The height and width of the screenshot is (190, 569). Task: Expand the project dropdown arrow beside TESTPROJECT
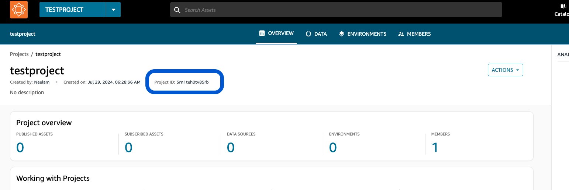coord(114,10)
